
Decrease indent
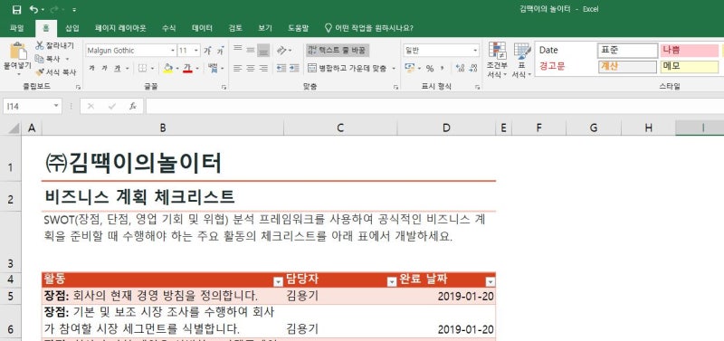coord(281,69)
